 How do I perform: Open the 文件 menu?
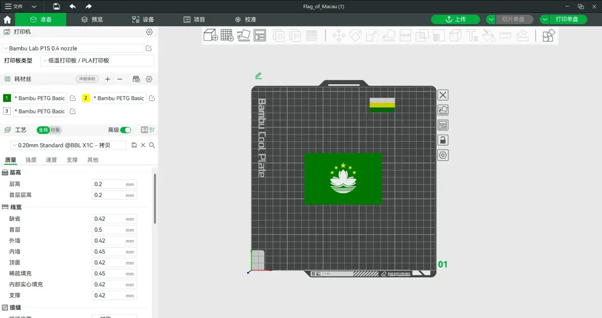pos(14,7)
